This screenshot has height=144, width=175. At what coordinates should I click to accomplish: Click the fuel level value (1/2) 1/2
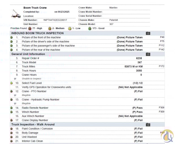pyautogui.click(x=138, y=83)
